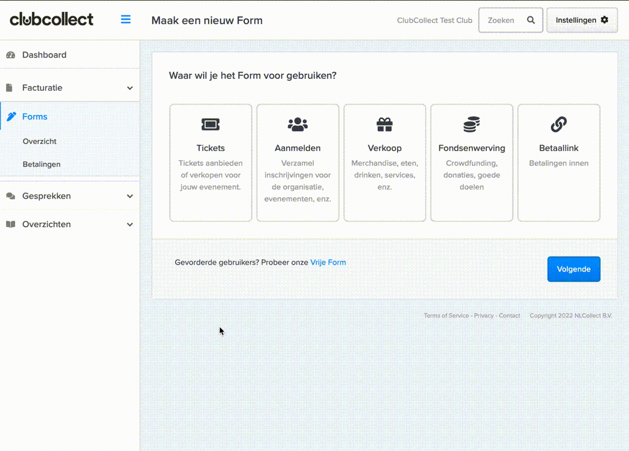
Task: Choose the Betaallink card title
Action: (x=559, y=148)
